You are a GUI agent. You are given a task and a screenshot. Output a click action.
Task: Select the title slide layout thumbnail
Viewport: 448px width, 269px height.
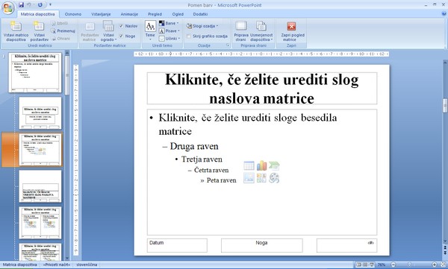40,113
